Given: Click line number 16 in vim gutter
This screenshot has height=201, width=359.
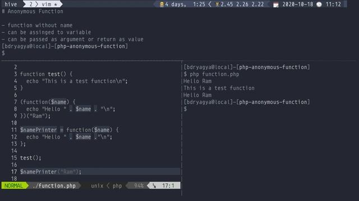Looking at the screenshot, I should (14, 165).
